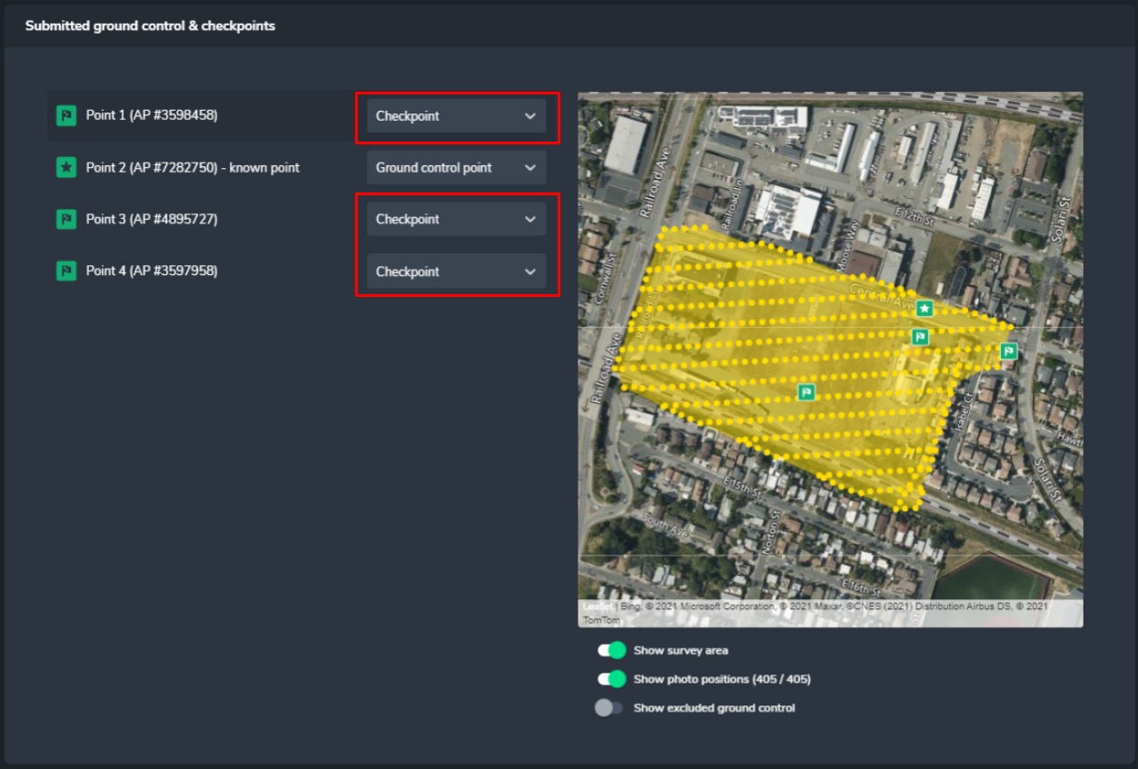Click the flag icon beside Point 4
Image resolution: width=1138 pixels, height=769 pixels.
pyautogui.click(x=66, y=271)
